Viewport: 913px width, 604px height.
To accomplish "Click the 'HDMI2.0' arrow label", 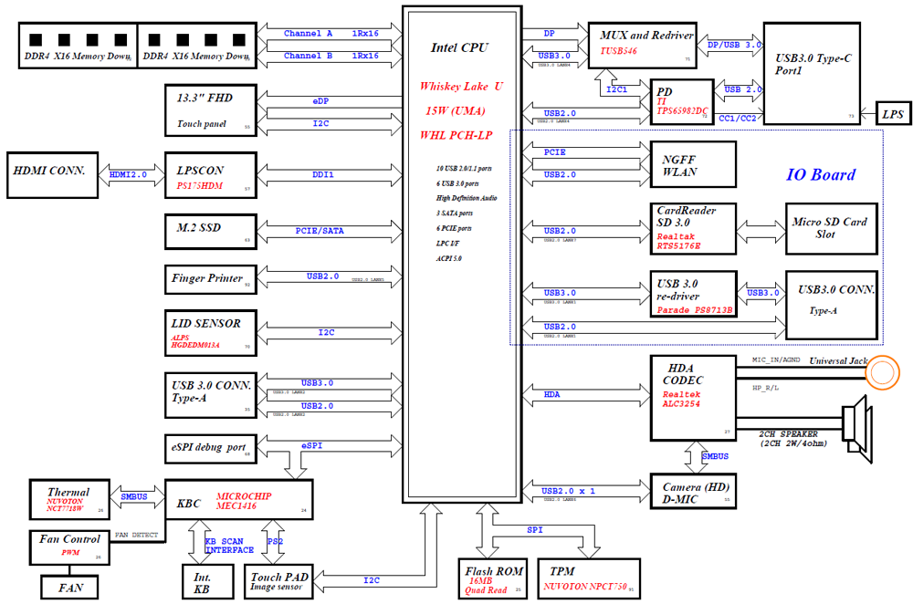I will tap(128, 174).
